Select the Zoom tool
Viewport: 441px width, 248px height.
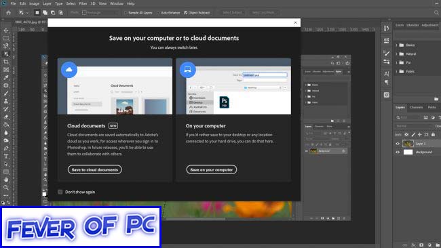pyautogui.click(x=6, y=187)
